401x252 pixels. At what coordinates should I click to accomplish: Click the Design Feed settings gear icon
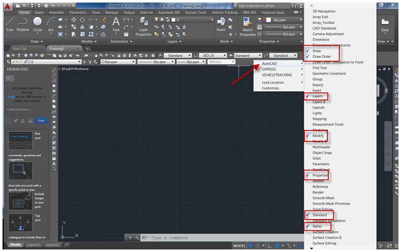pyautogui.click(x=10, y=78)
